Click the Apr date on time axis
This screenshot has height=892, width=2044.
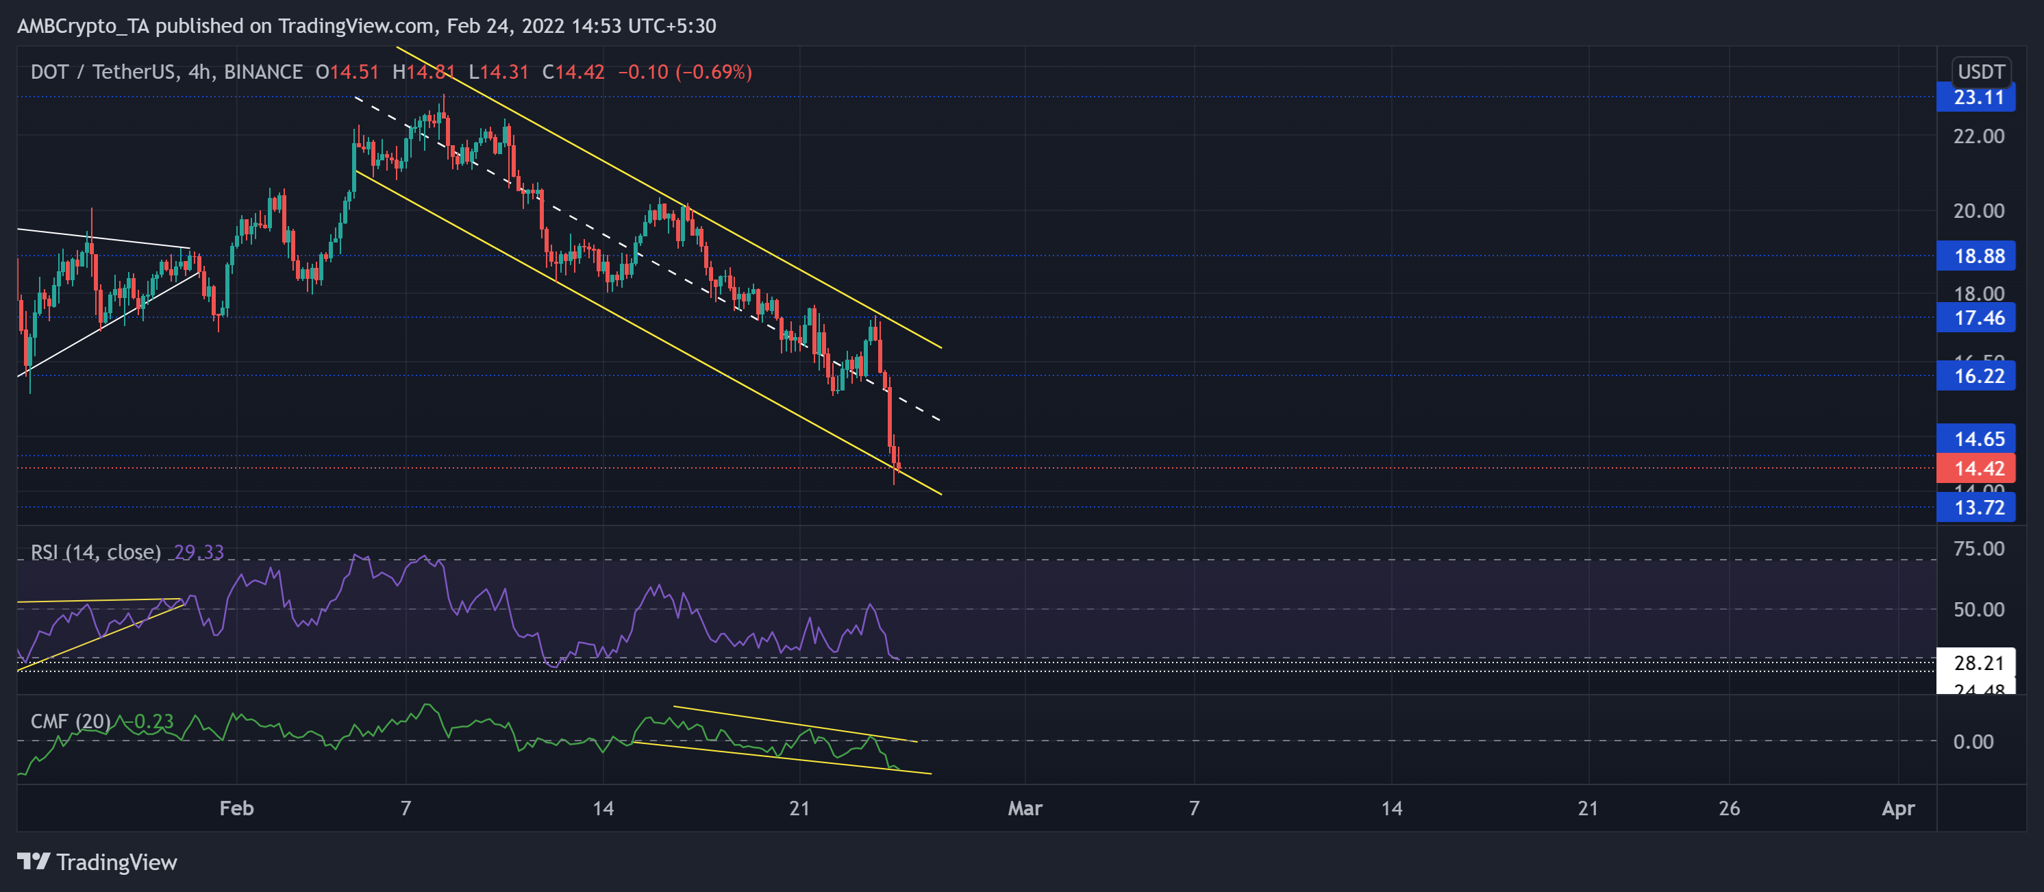(1898, 808)
